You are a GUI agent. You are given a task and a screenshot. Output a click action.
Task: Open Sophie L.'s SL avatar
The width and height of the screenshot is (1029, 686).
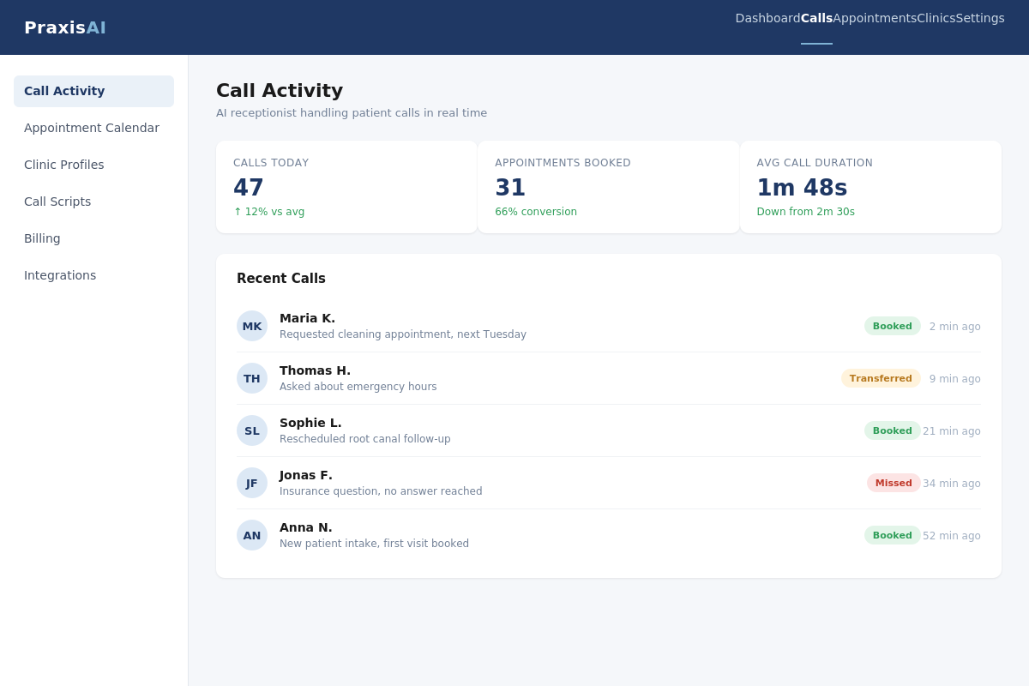click(252, 430)
